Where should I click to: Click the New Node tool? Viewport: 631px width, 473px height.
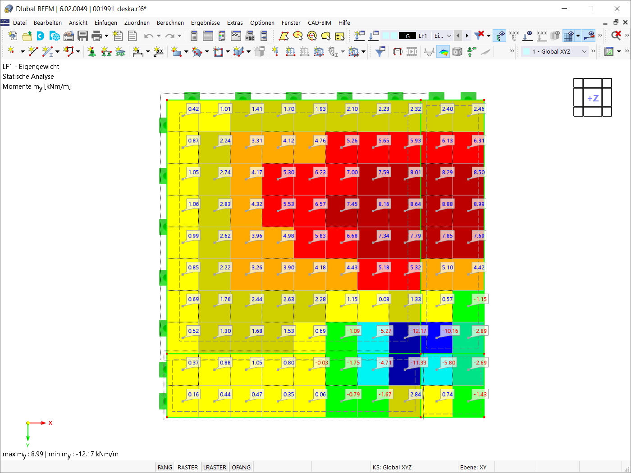[11, 51]
